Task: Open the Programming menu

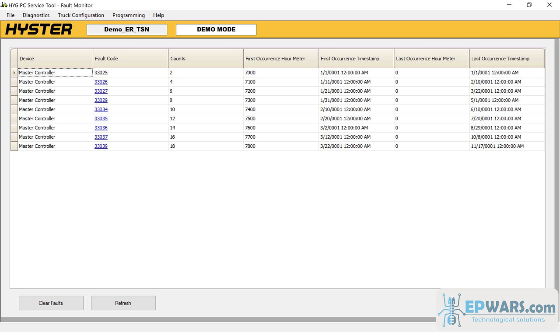Action: [129, 15]
